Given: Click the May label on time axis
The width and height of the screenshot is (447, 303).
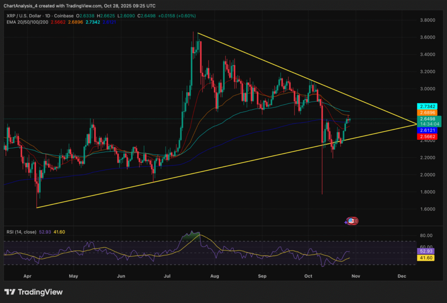Looking at the screenshot, I should click(73, 276).
